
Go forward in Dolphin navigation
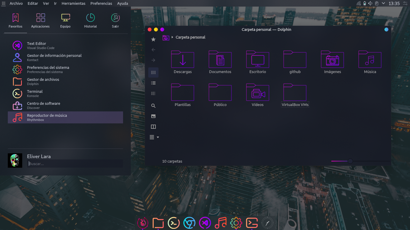point(153,60)
